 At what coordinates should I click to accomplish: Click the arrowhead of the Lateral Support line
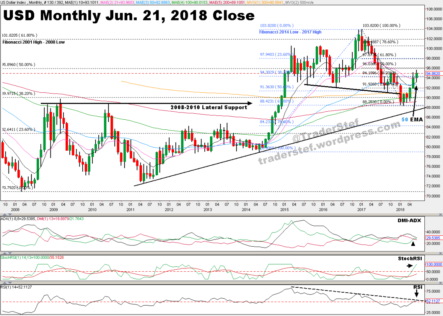[x=250, y=104]
